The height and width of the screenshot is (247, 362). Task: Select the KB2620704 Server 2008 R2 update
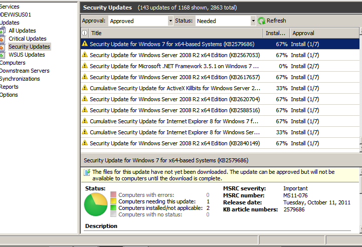coord(220,99)
